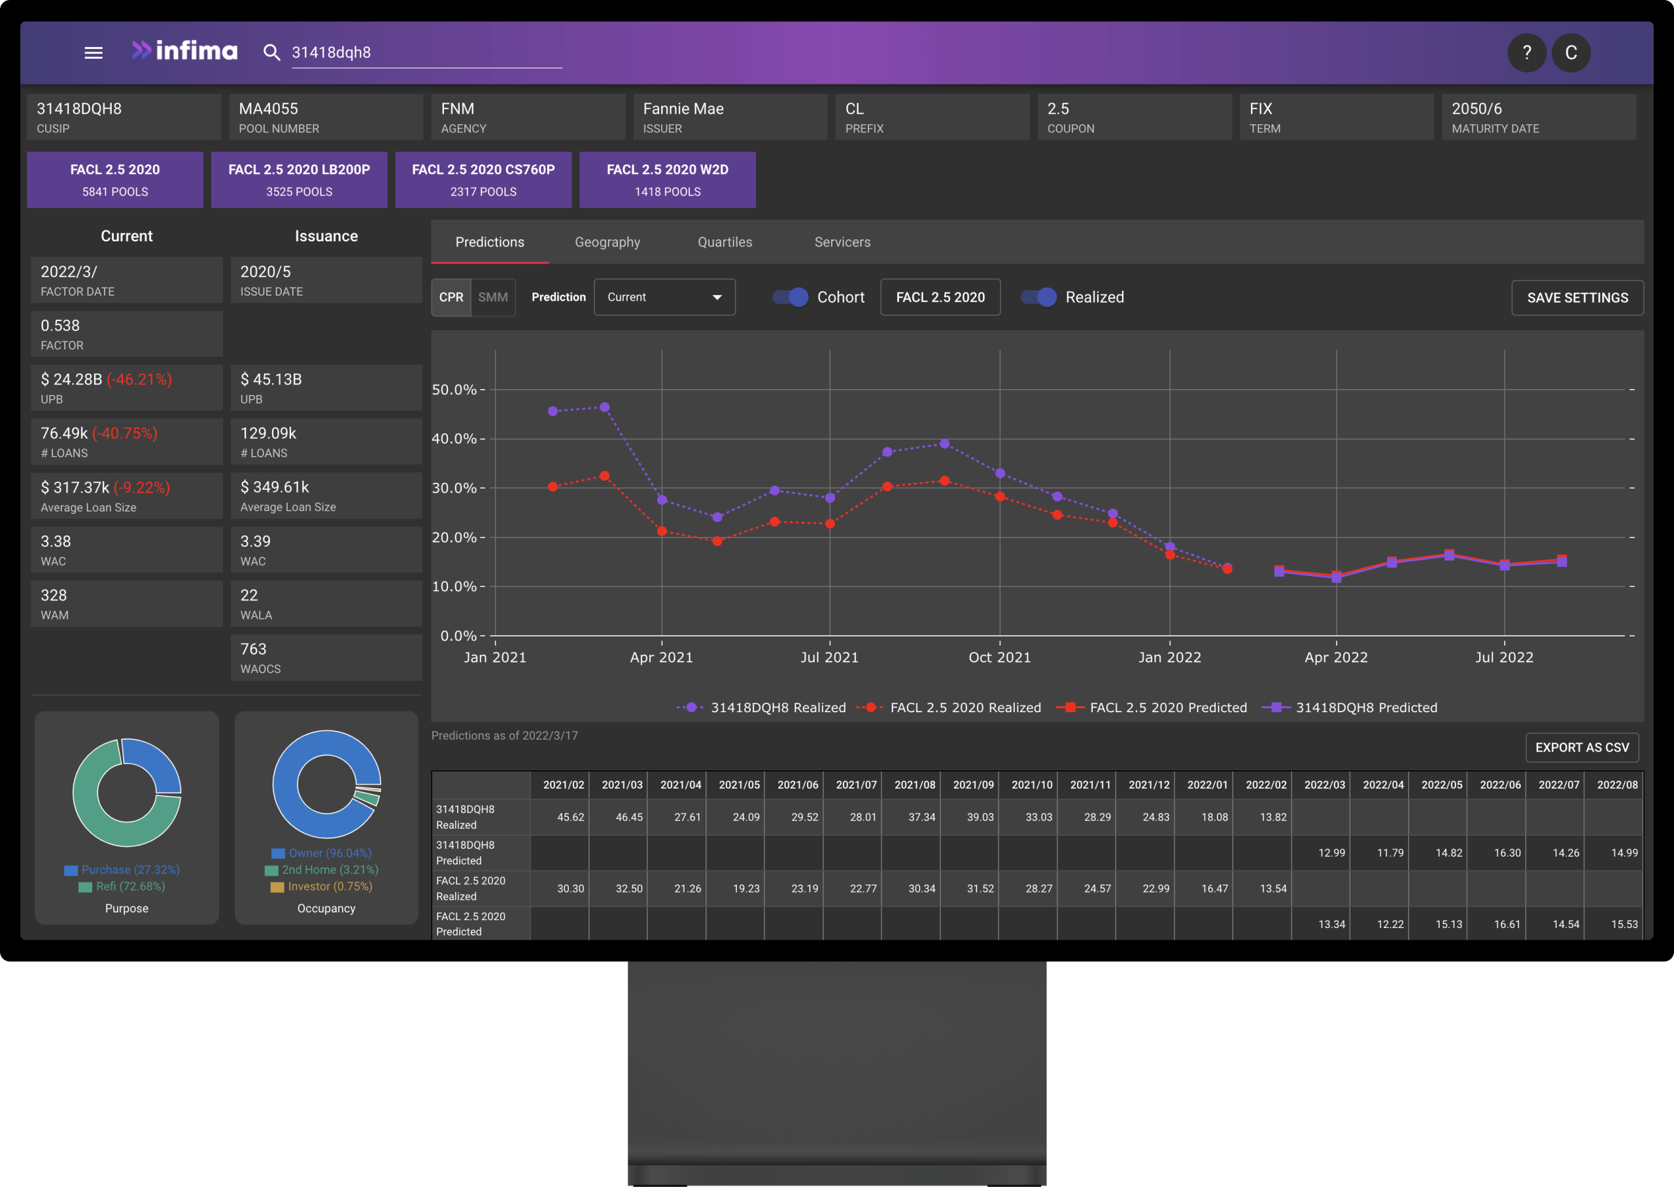
Task: Select the FACL 2.5 2020 cohort card
Action: pos(114,180)
